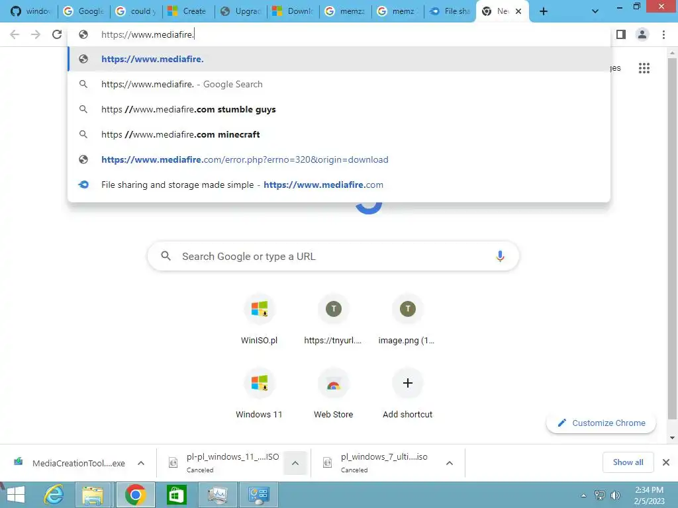
Task: Switch to the 'could y' Google tab
Action: 136,11
